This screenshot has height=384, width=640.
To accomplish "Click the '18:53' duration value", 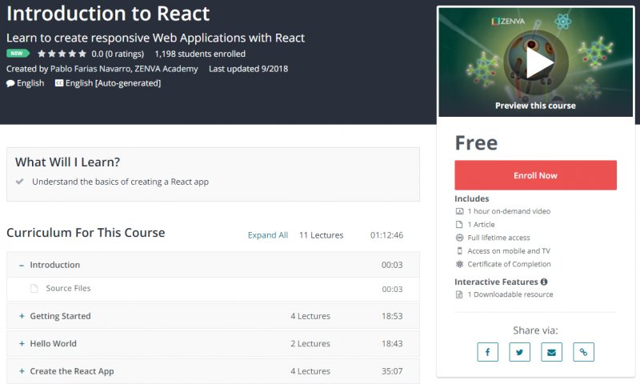I will coord(392,316).
